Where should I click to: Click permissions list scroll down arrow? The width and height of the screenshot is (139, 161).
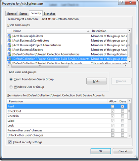tap(130, 136)
